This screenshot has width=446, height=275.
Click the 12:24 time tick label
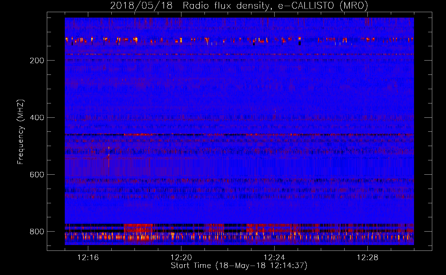pyautogui.click(x=274, y=258)
